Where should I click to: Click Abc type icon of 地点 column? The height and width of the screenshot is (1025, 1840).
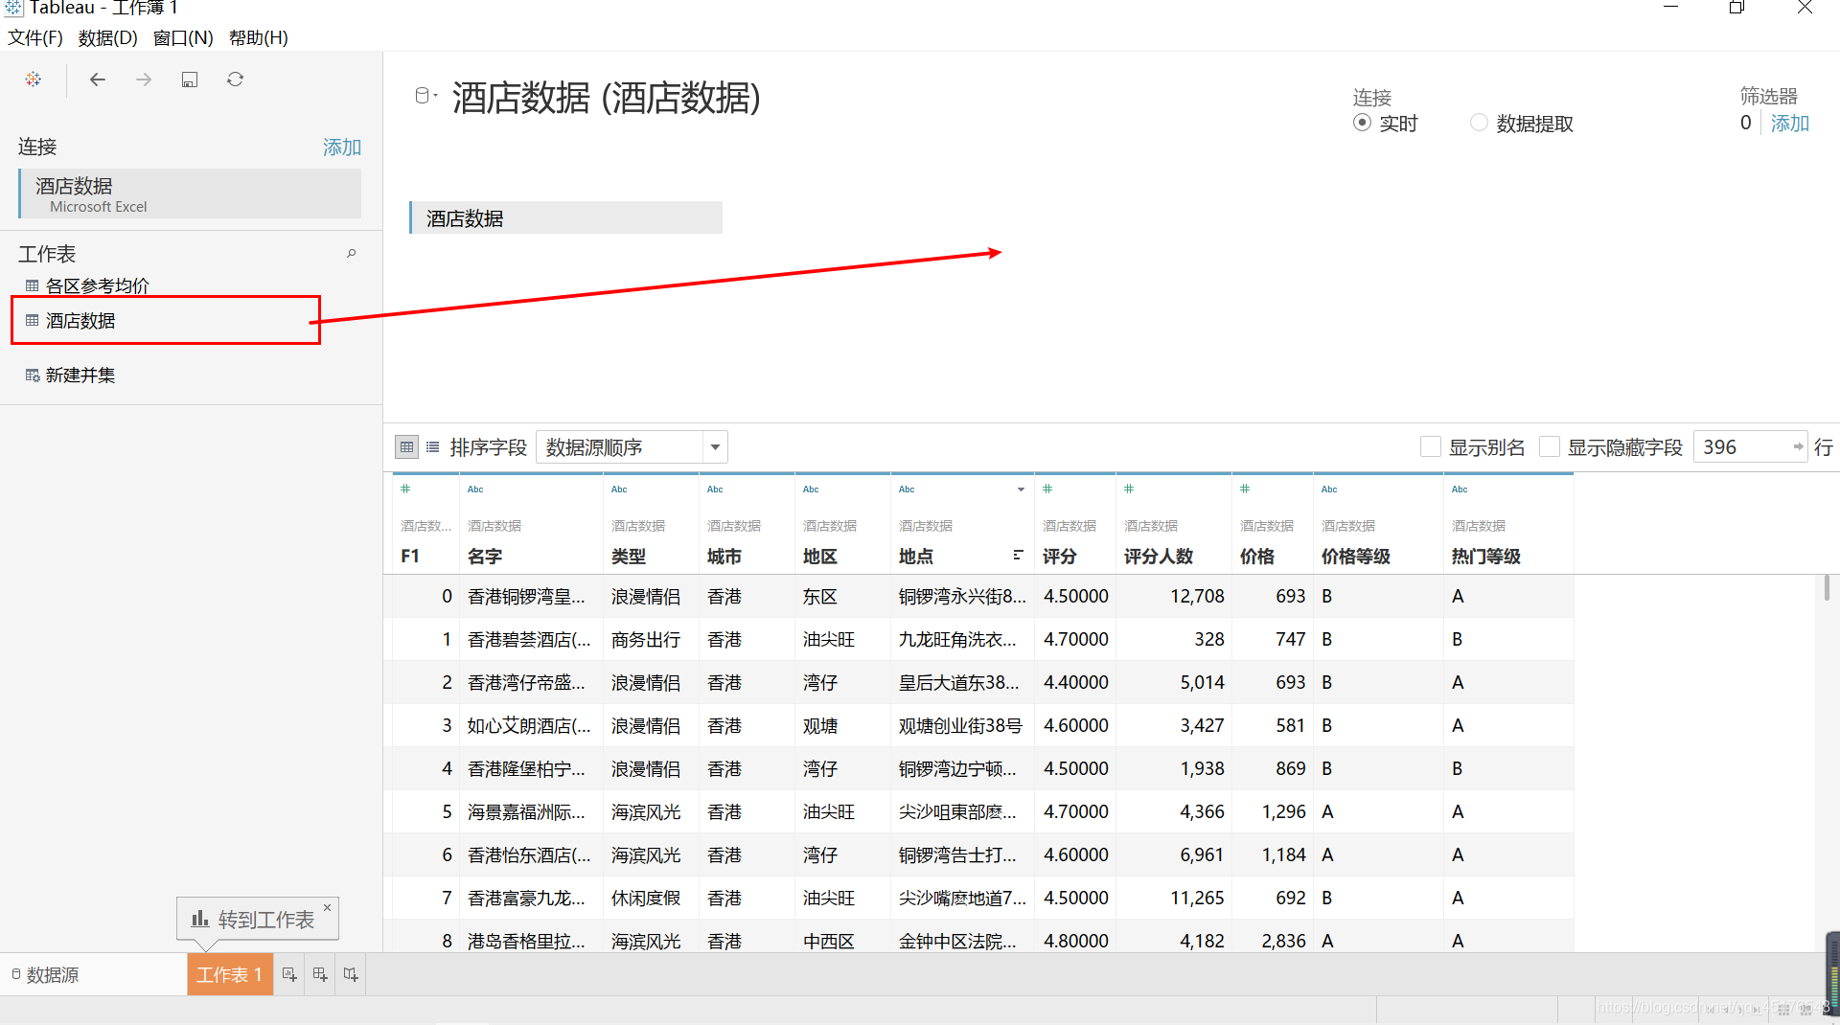pos(907,489)
